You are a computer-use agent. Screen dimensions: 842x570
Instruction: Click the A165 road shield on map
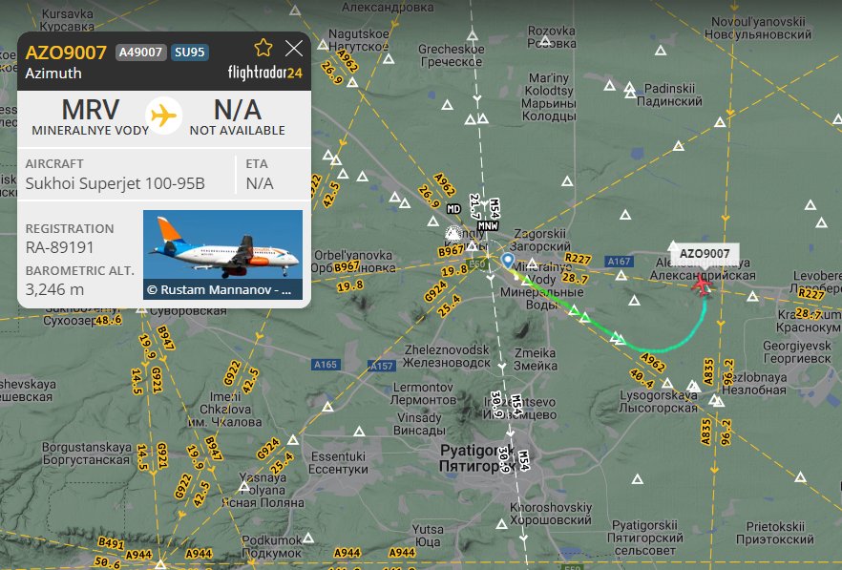pyautogui.click(x=326, y=365)
